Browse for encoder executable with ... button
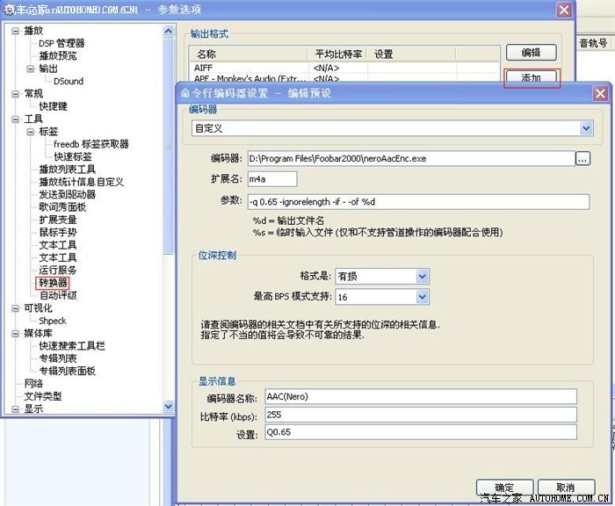The image size is (615, 506). click(x=582, y=159)
